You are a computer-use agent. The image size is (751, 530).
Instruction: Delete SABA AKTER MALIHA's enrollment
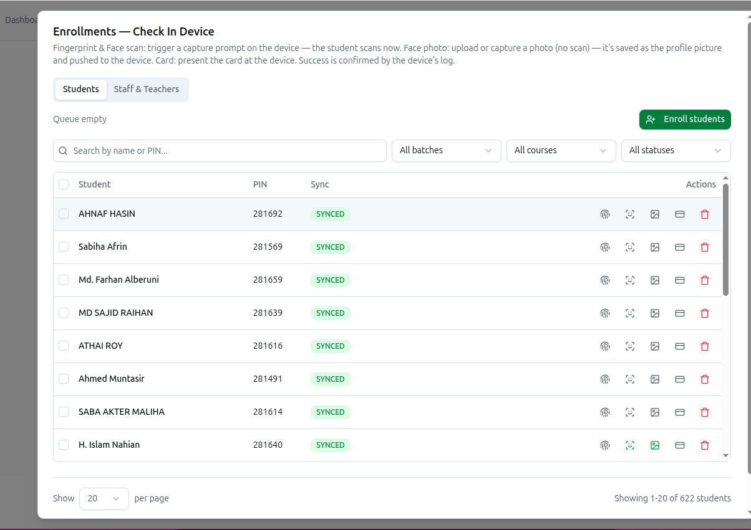[x=705, y=412]
